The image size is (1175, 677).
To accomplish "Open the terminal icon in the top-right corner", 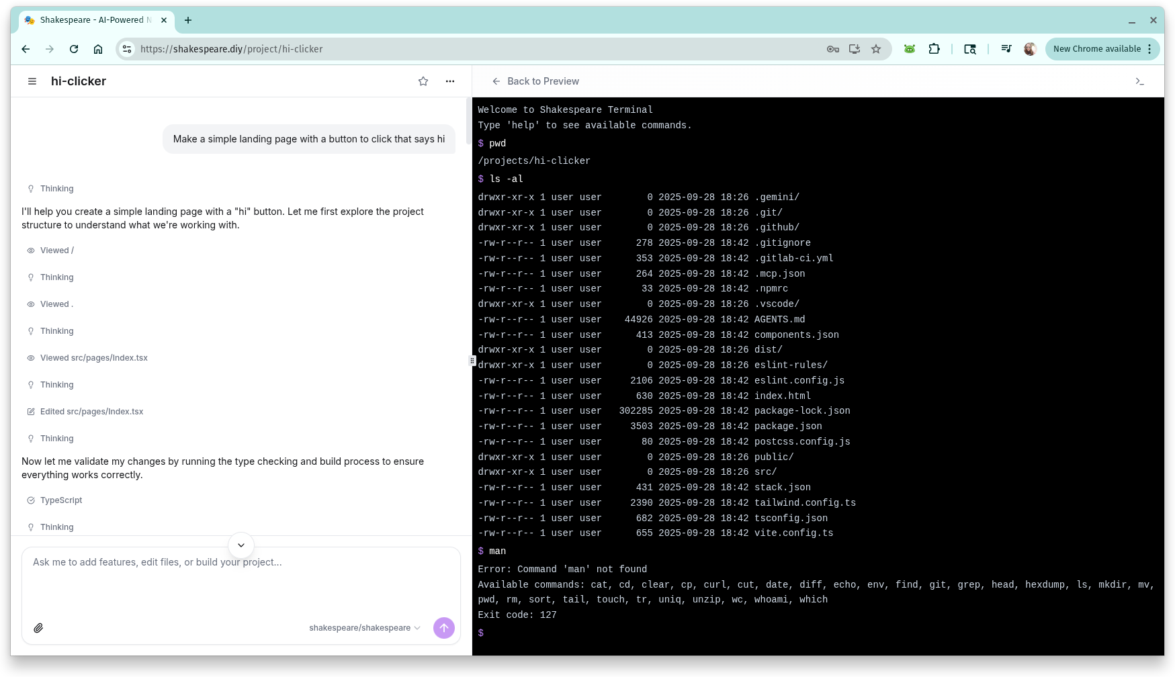I will point(1140,81).
